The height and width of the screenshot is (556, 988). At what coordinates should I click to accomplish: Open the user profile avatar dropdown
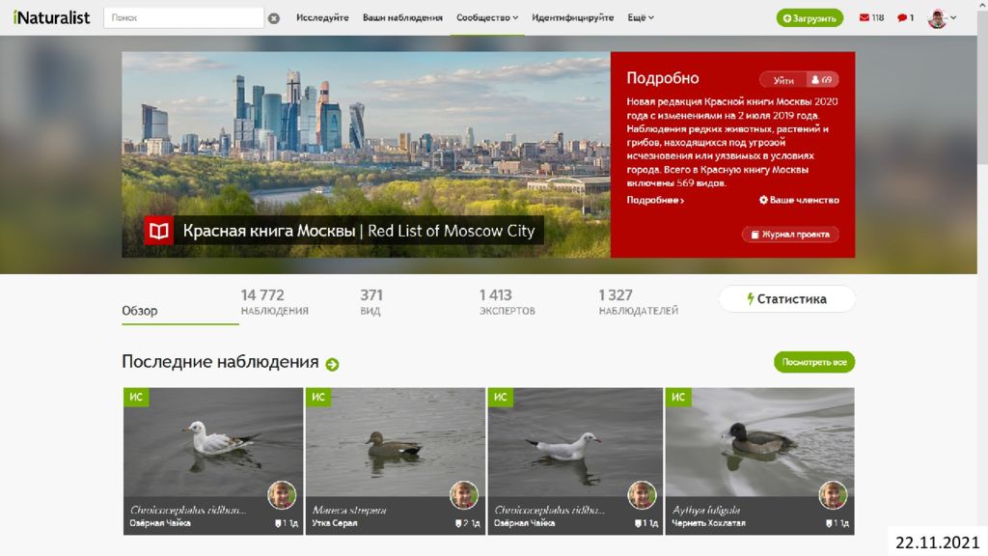click(x=942, y=18)
